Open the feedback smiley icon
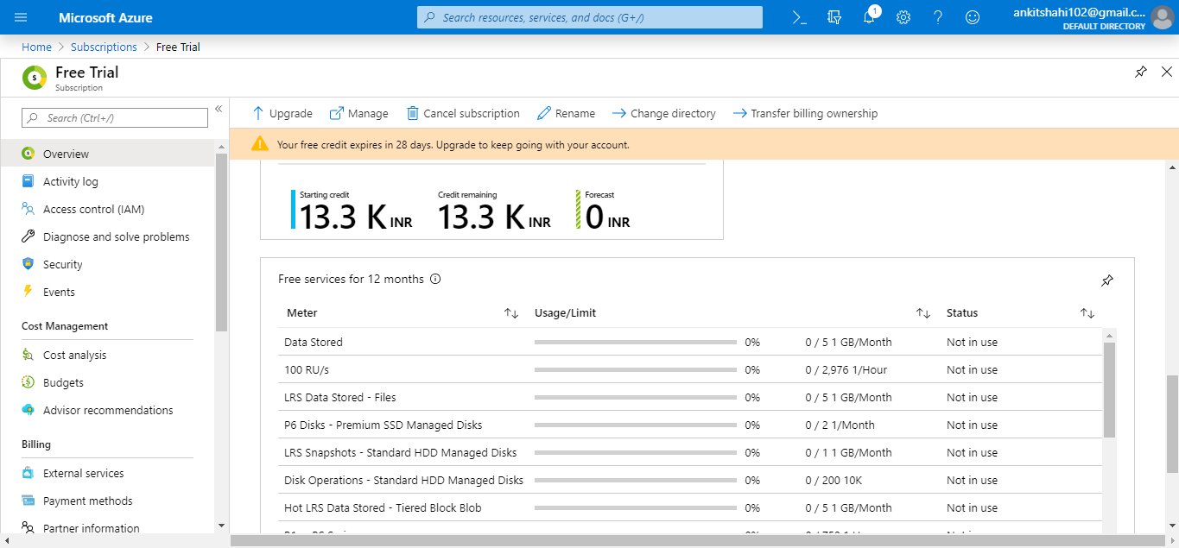Screen dimensions: 1179x548 click(973, 17)
